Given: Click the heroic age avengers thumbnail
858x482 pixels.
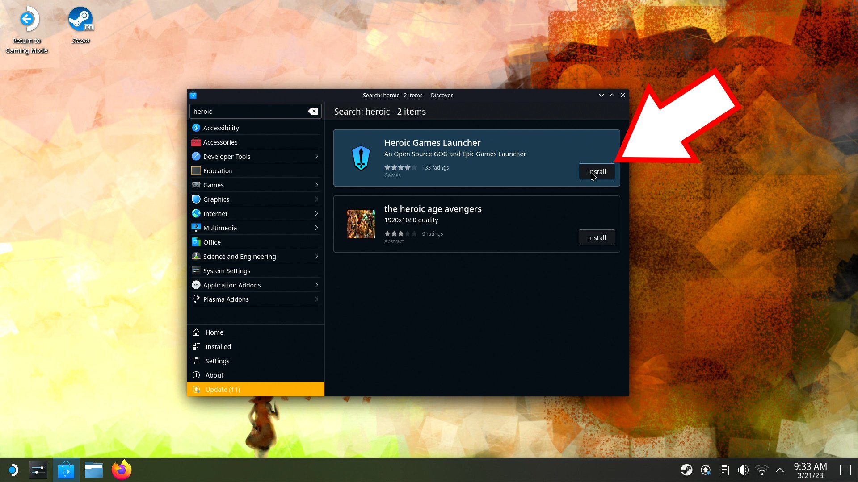Looking at the screenshot, I should click(x=361, y=224).
